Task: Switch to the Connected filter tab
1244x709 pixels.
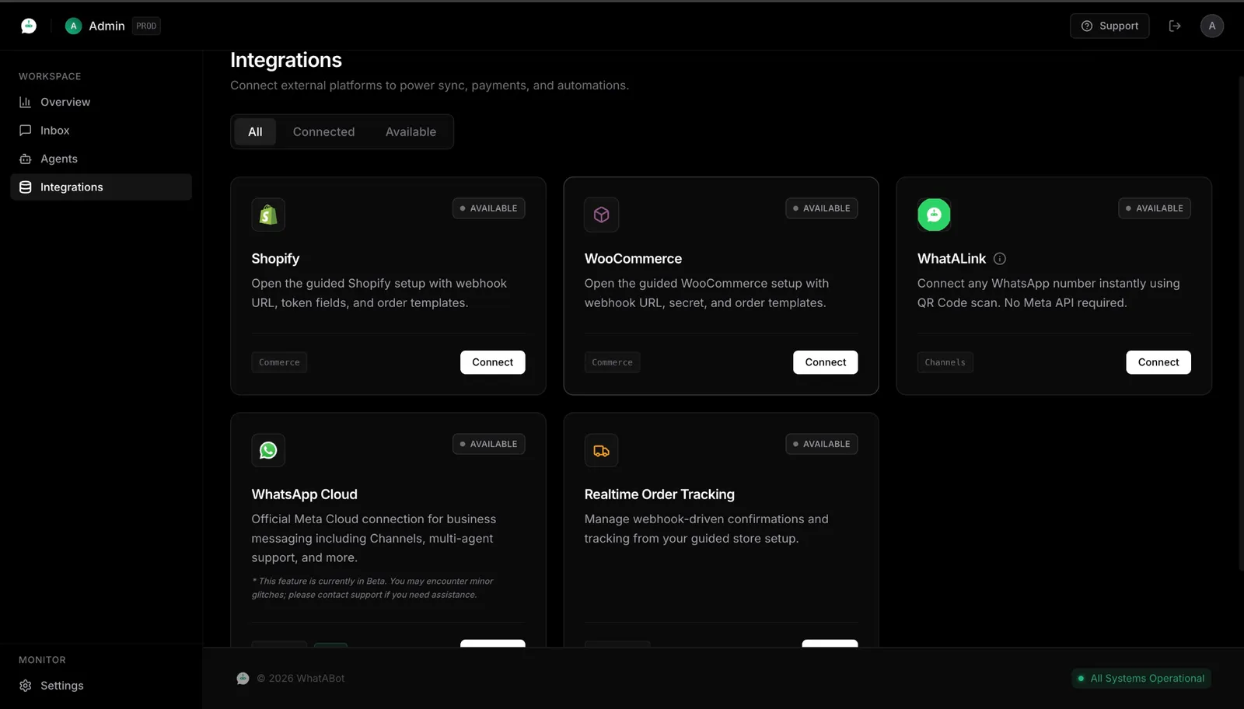Action: 323,132
